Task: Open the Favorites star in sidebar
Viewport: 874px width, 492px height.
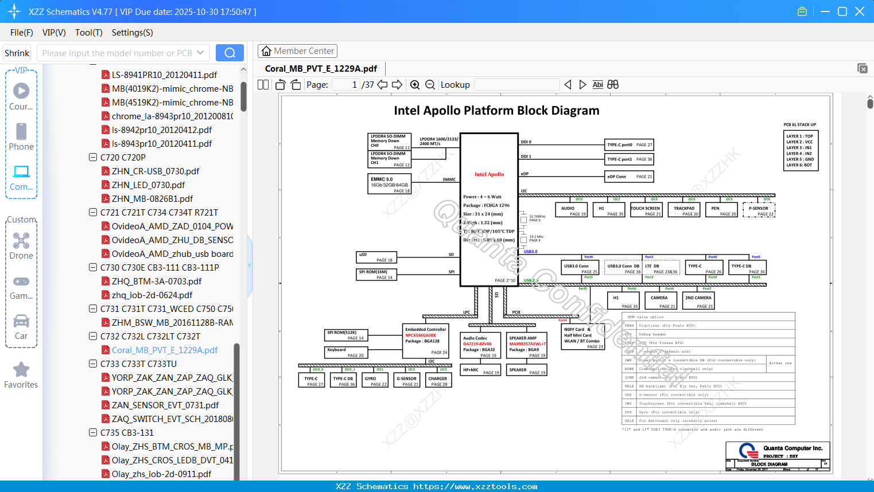Action: pos(21,375)
